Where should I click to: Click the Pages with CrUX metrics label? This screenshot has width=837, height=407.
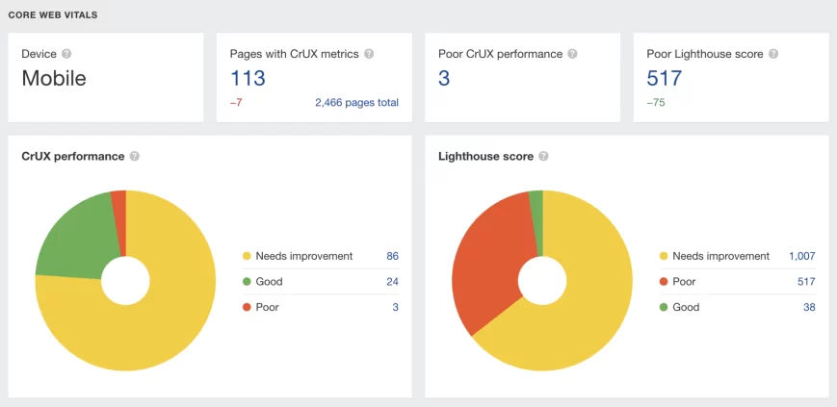tap(294, 54)
